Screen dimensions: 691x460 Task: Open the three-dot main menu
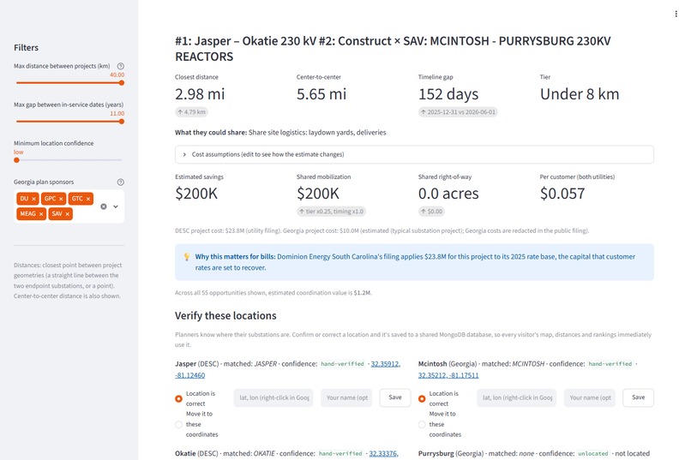[676, 14]
